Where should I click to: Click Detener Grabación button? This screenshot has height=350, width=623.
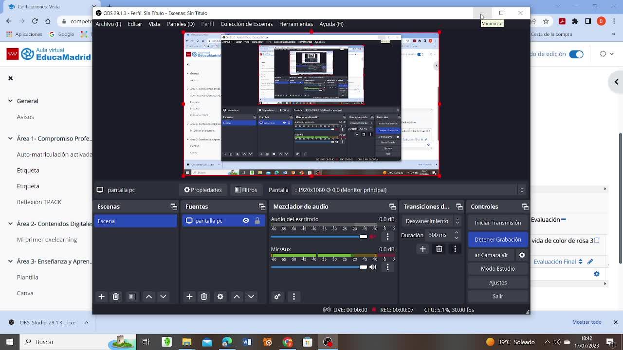point(497,240)
